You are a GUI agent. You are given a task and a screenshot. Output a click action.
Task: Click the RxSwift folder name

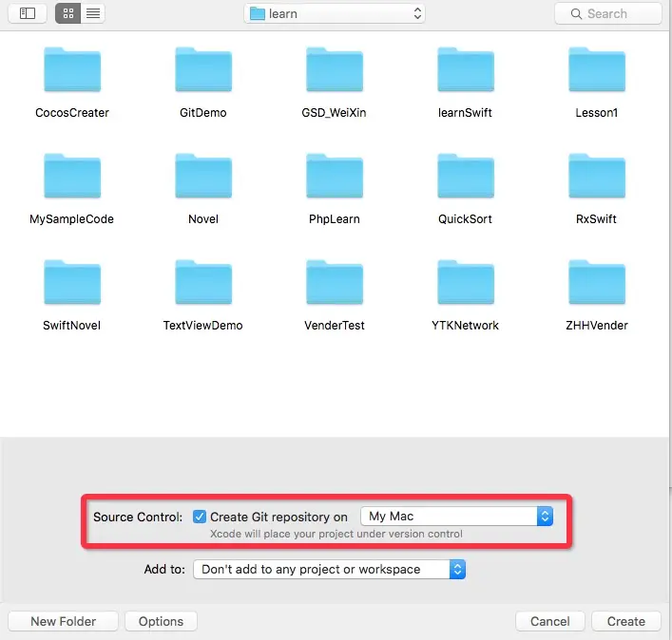click(x=596, y=219)
